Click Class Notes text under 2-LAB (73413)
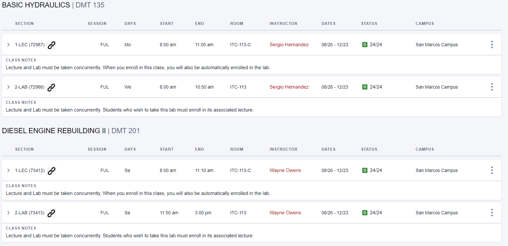 coord(130,236)
